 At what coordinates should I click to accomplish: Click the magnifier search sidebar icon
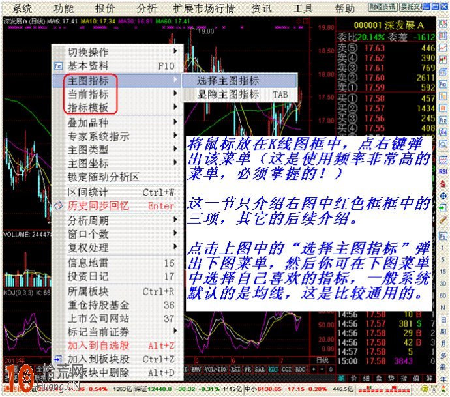point(443,143)
